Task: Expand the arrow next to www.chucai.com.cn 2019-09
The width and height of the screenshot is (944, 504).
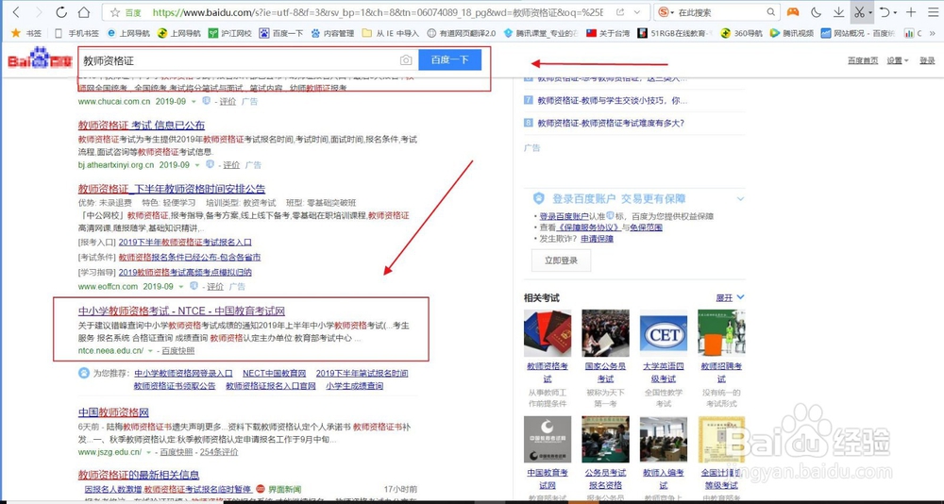Action: pos(193,101)
